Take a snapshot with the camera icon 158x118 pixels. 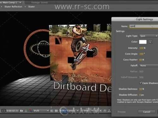coord(21,111)
